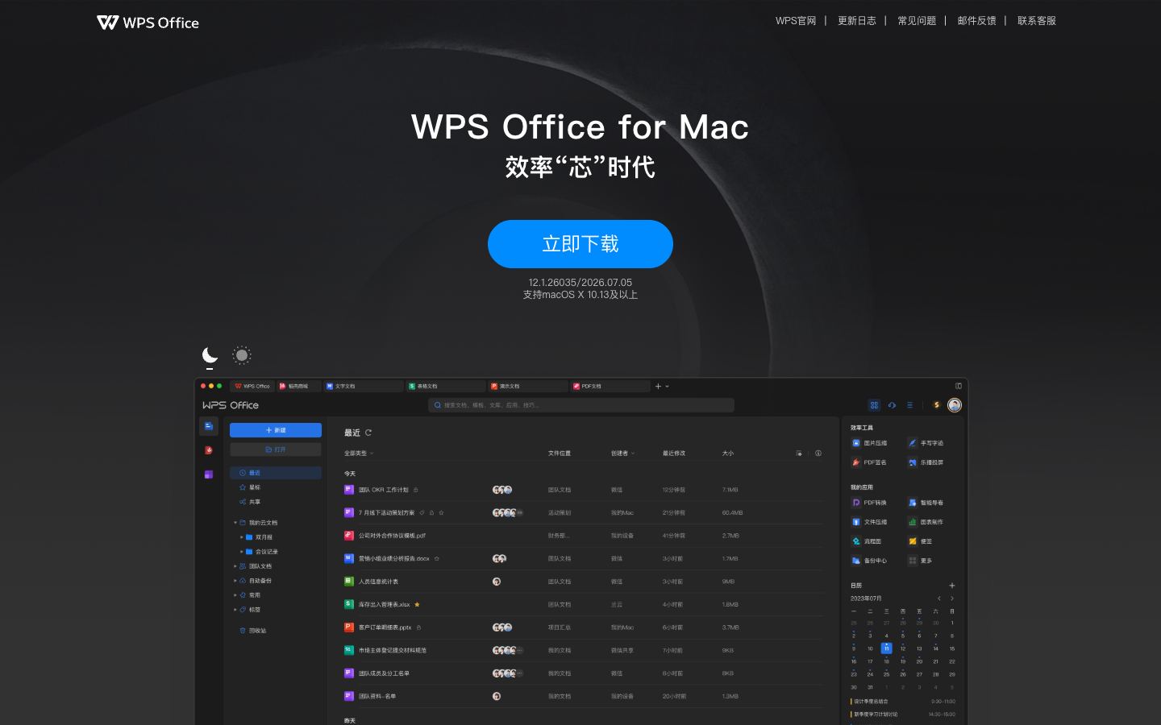The image size is (1161, 725).
Task: Open the file 公司对外合作协议模板.pdf
Action: tap(392, 536)
